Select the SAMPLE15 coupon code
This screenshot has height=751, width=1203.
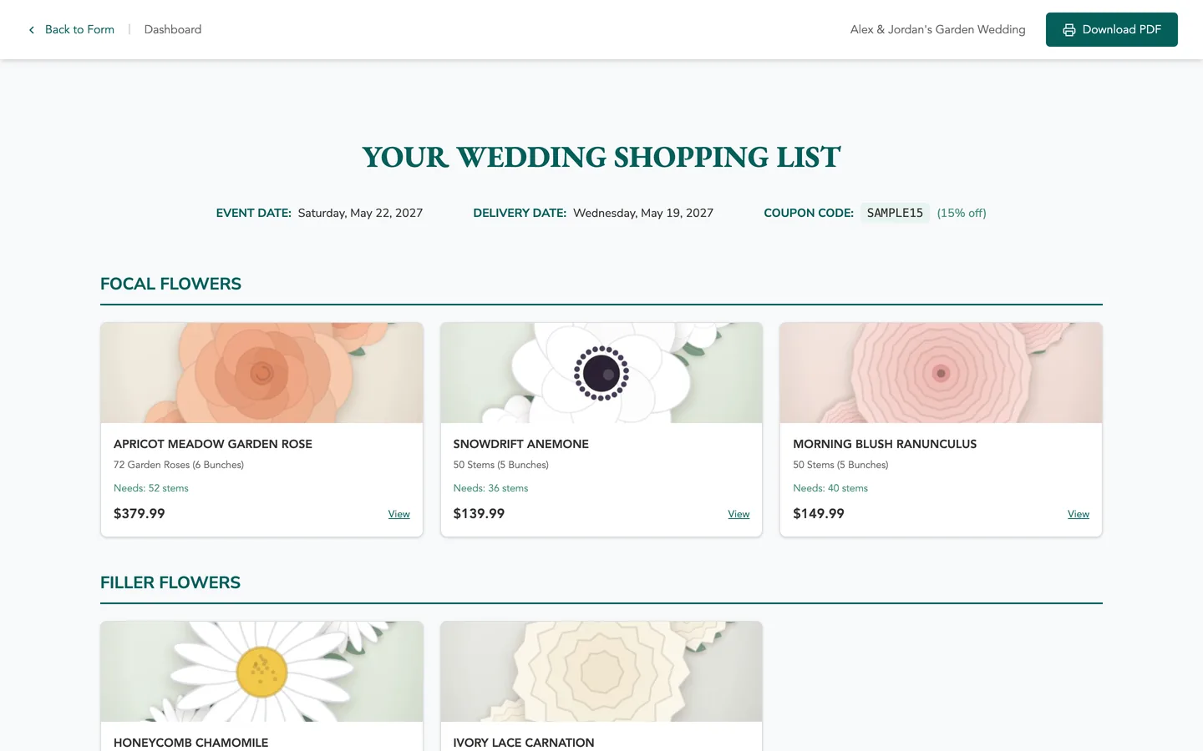tap(895, 213)
